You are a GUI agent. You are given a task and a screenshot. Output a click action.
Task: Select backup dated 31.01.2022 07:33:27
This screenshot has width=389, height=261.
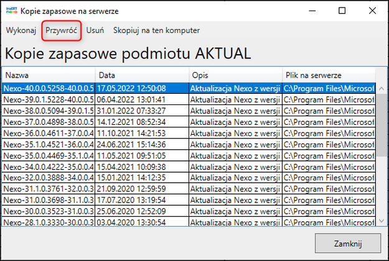[189, 111]
